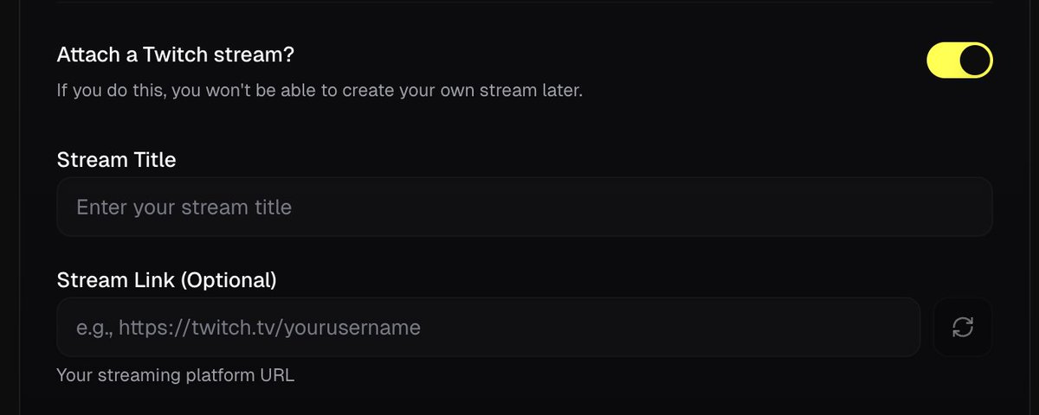Click the 'Attach a Twitch stream?' heading
This screenshot has height=415, width=1039.
[175, 55]
